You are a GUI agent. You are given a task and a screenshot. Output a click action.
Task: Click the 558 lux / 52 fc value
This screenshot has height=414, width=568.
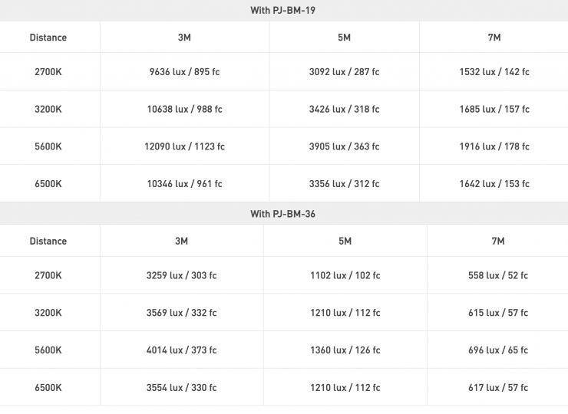[x=497, y=275]
